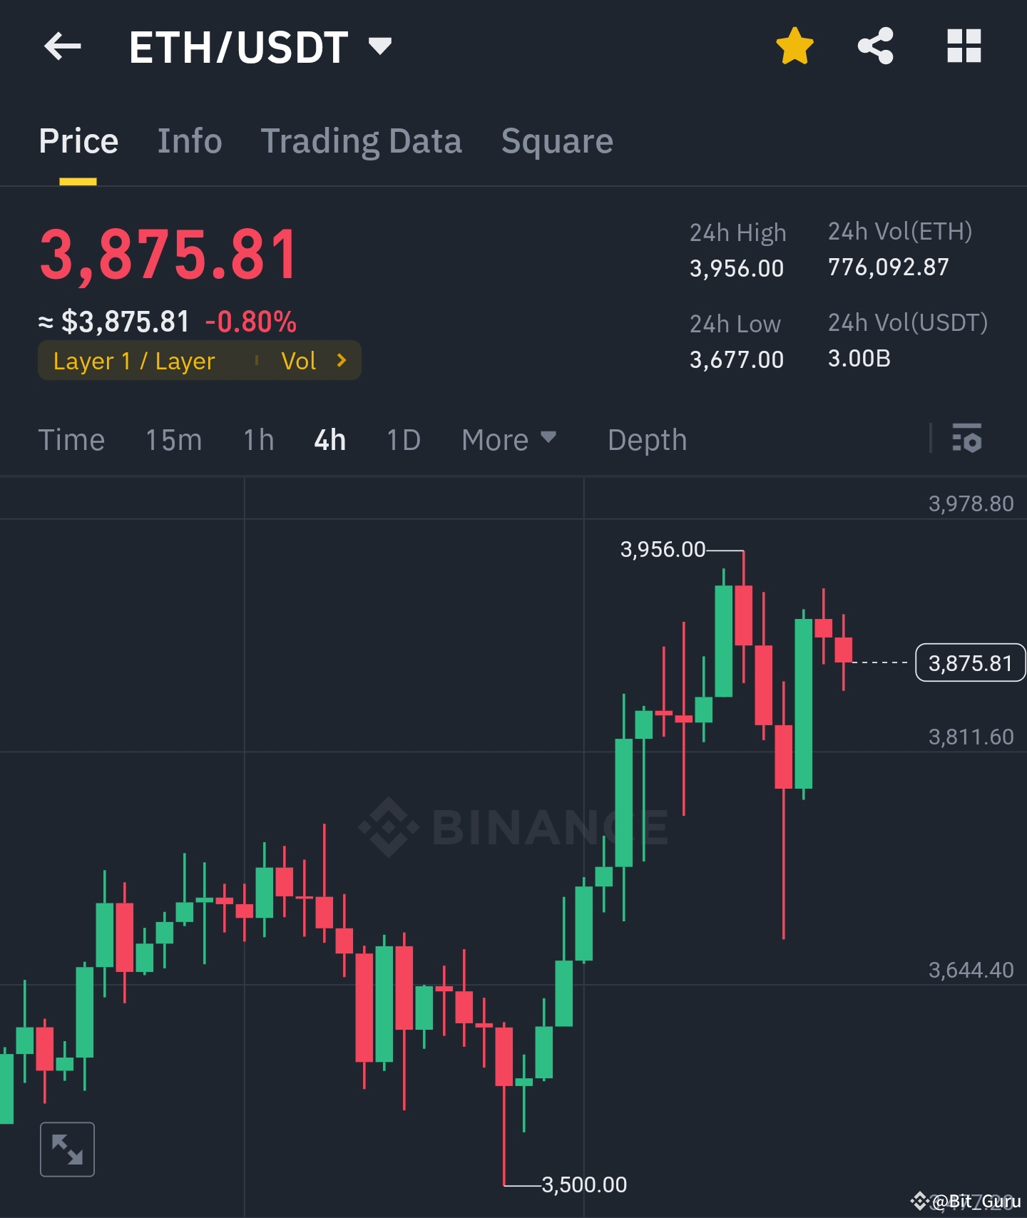1027x1218 pixels.
Task: Select the Depth chart view
Action: 646,440
